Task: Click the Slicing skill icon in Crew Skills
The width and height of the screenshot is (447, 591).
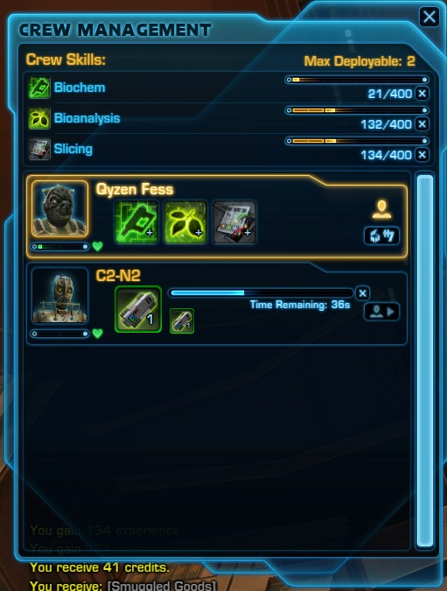Action: (39, 149)
